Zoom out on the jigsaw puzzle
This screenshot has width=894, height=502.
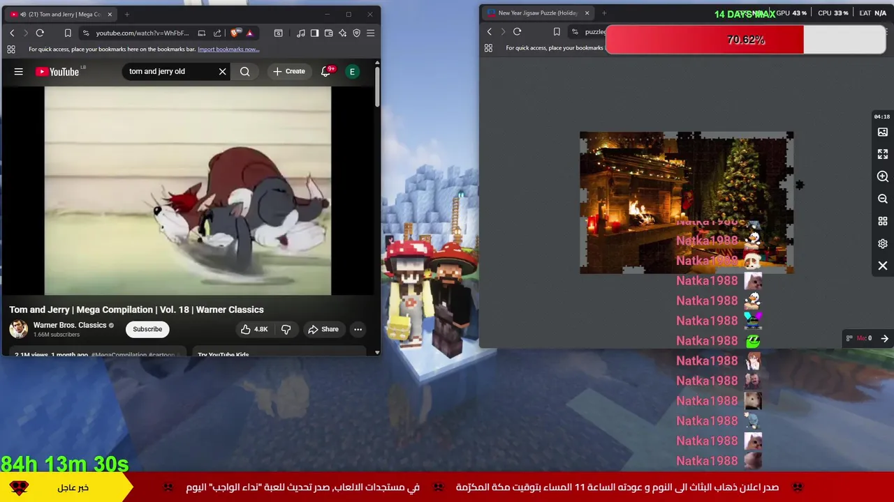pos(883,199)
